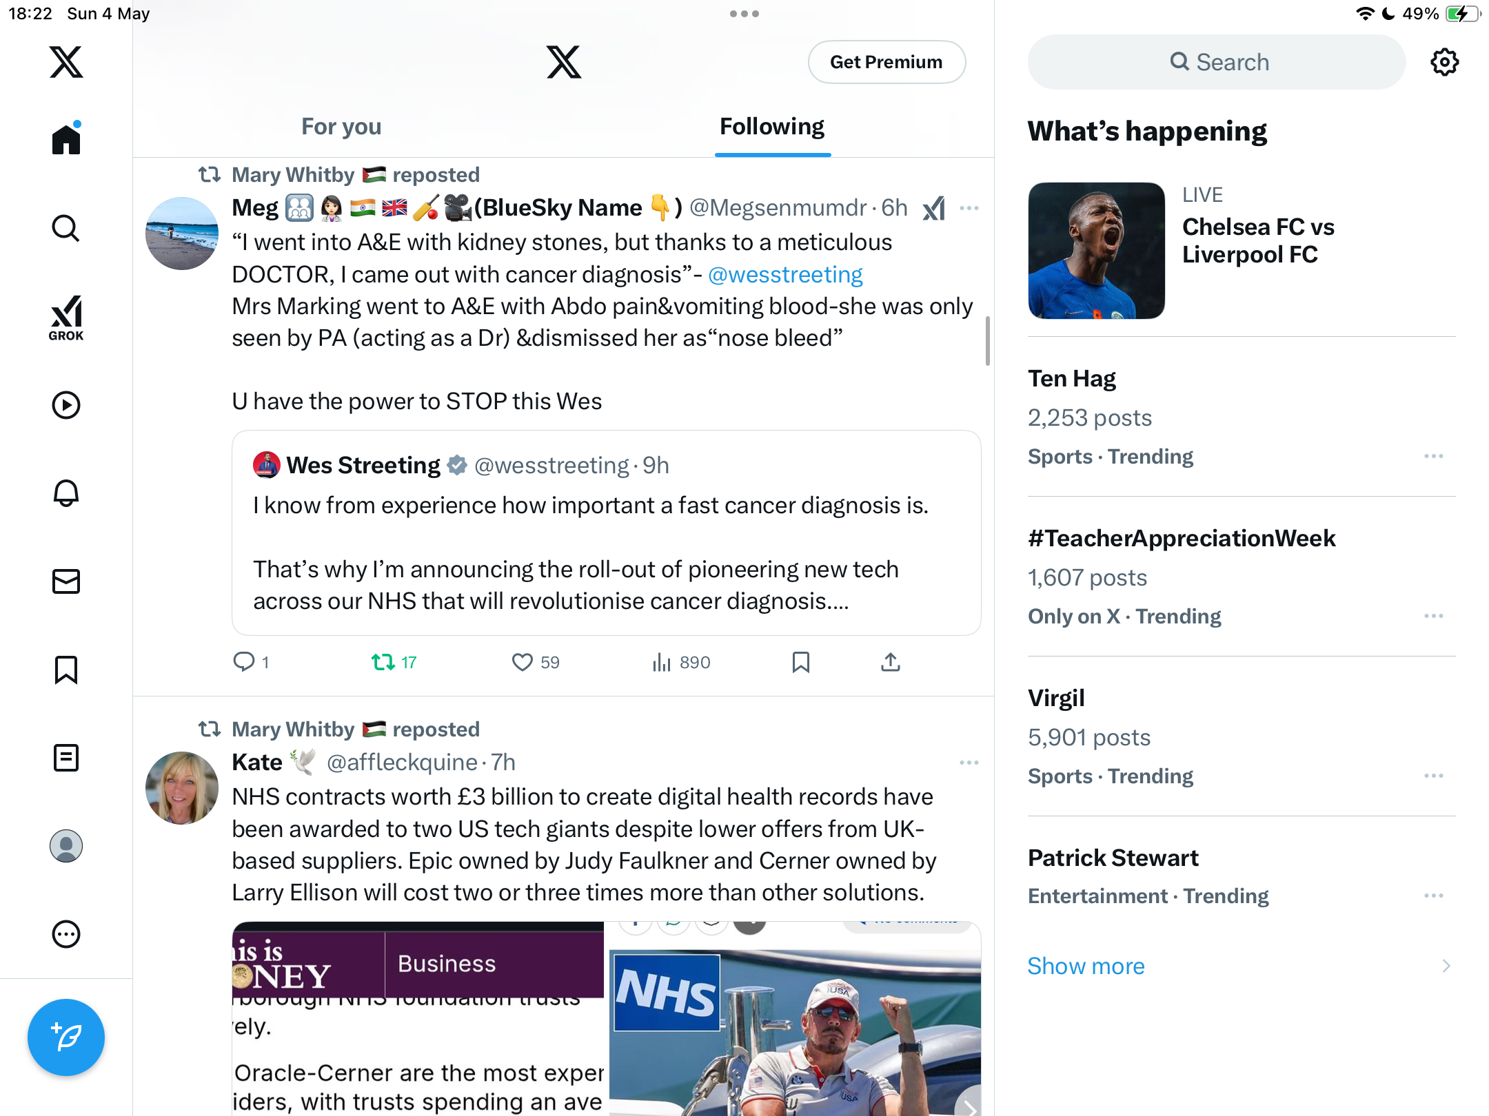Share Meg's post via share icon
The image size is (1489, 1116).
pyautogui.click(x=891, y=662)
